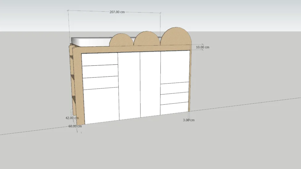The height and width of the screenshot is (169, 301).
Task: Select the right wooden side panel
Action: pos(191,79)
